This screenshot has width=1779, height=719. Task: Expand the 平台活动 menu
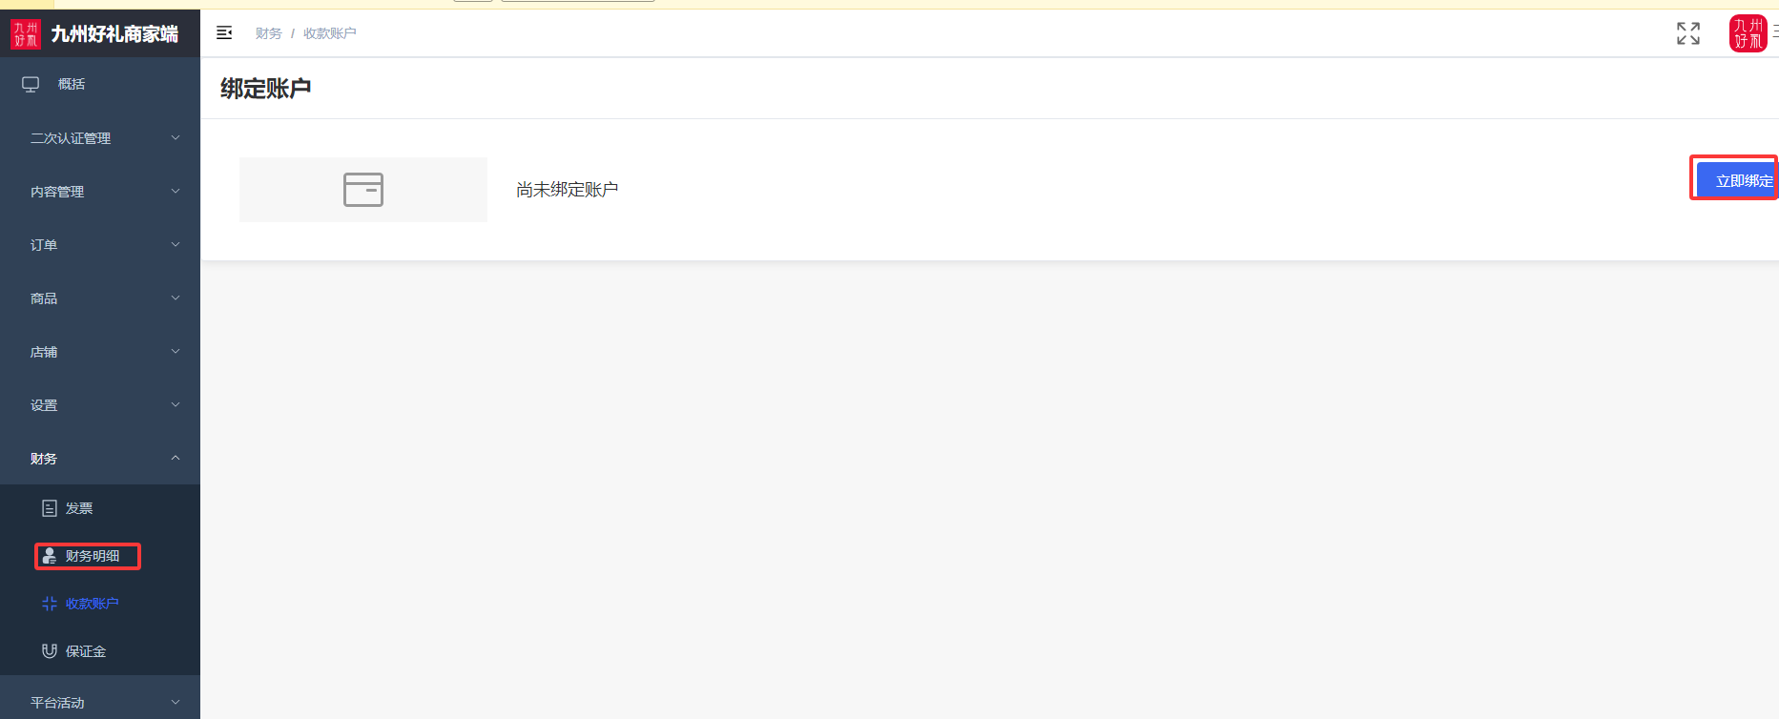(100, 703)
